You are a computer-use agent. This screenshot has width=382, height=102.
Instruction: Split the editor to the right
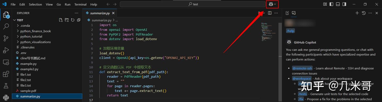pyautogui.click(x=270, y=13)
